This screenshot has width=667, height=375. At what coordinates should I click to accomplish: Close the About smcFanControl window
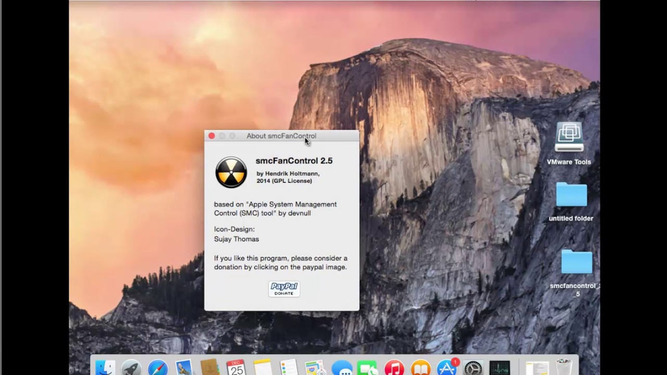212,136
